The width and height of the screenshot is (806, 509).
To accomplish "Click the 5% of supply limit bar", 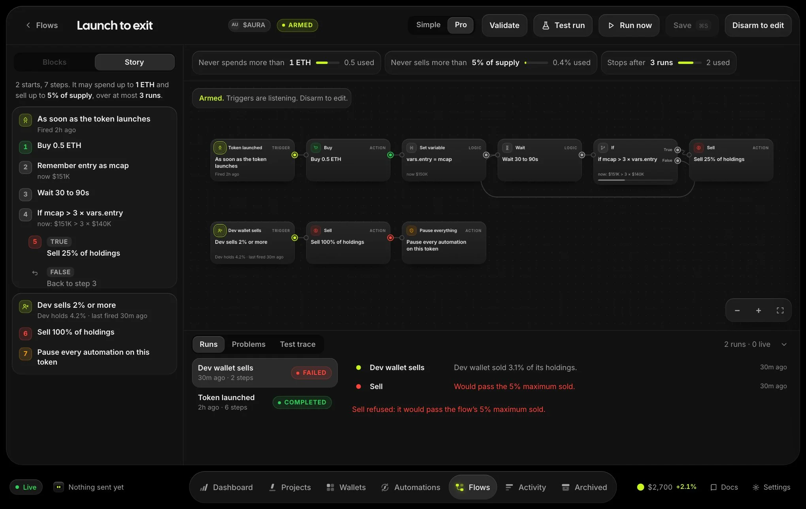I will [536, 62].
